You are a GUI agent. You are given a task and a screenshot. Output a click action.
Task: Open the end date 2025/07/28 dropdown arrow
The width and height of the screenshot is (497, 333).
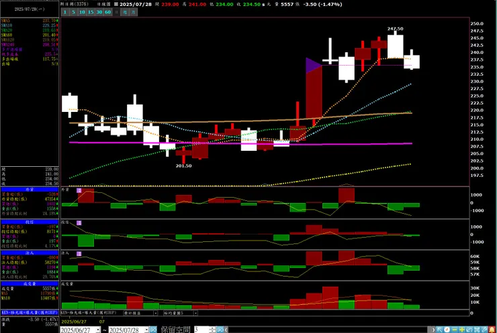pos(146,330)
